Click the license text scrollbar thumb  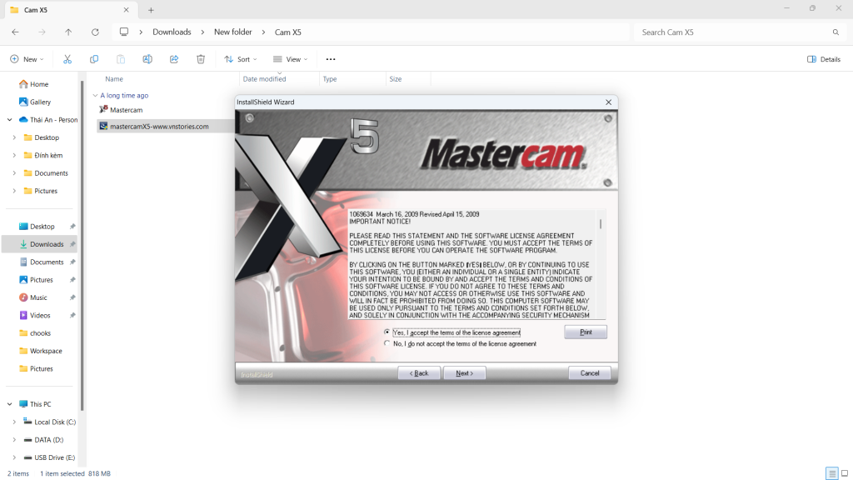coord(601,223)
